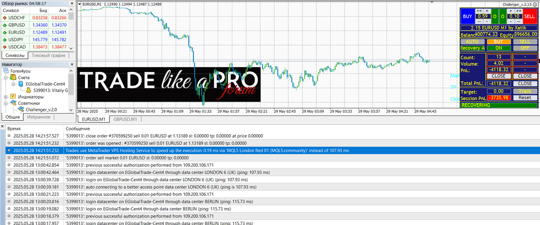Image resolution: width=540 pixels, height=225 pixels.
Task: Click the 0.10 lot size field
Action: 514,16
